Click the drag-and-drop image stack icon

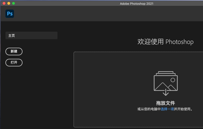(166, 84)
